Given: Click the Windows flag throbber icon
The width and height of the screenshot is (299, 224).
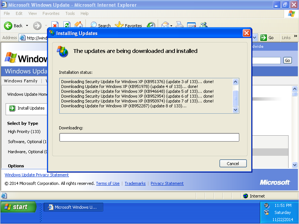Looking at the screenshot, I should click(292, 14).
